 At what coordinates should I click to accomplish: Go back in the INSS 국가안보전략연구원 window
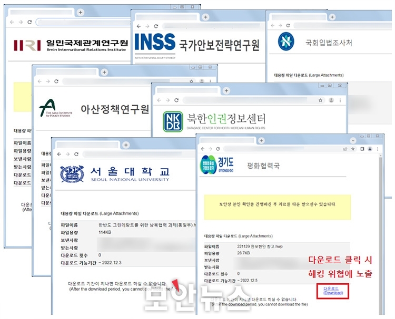point(139,26)
